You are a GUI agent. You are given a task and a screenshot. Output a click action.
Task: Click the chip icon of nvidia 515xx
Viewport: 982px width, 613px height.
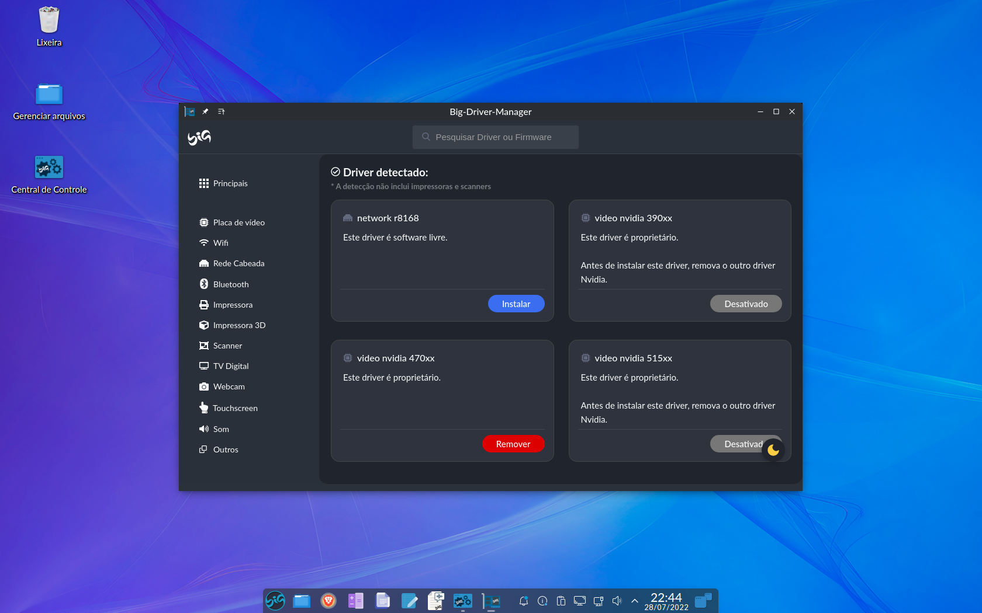click(586, 358)
